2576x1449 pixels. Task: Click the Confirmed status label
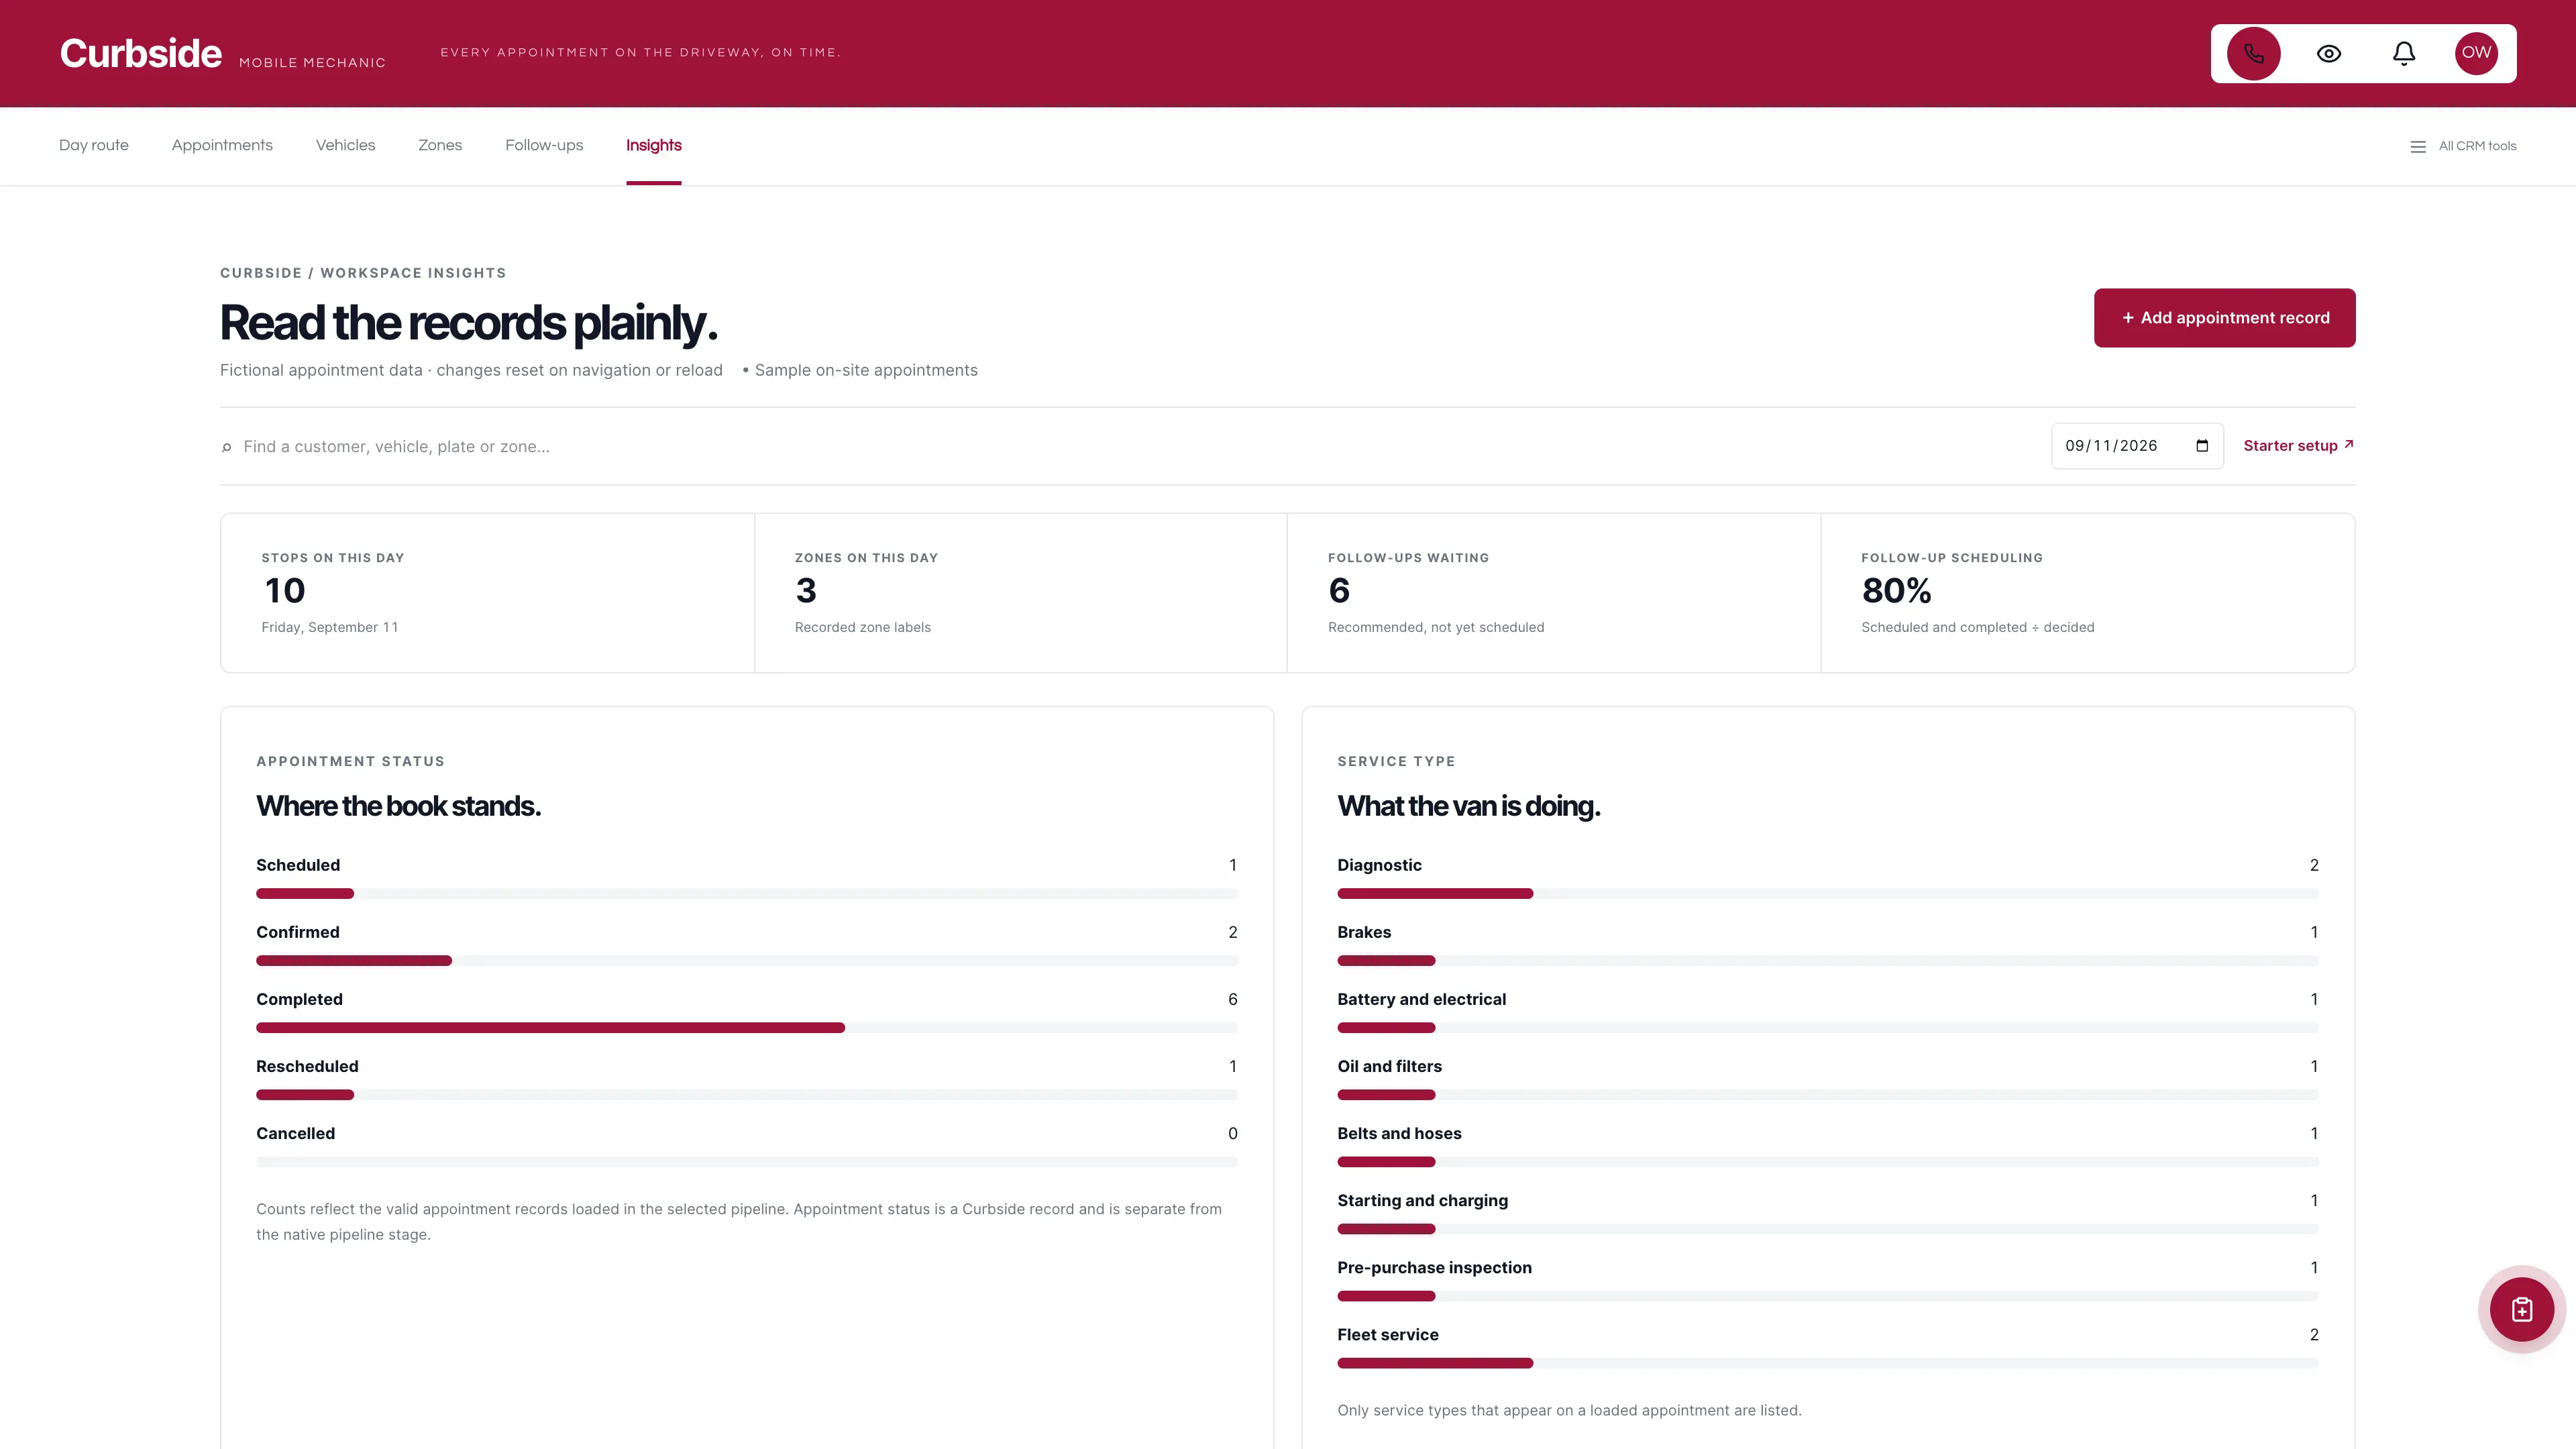pyautogui.click(x=298, y=932)
